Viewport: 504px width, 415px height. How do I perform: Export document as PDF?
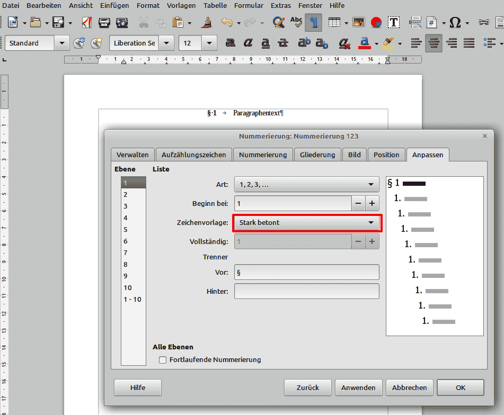pos(87,22)
